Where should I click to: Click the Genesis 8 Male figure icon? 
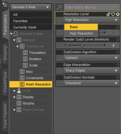click(16, 34)
